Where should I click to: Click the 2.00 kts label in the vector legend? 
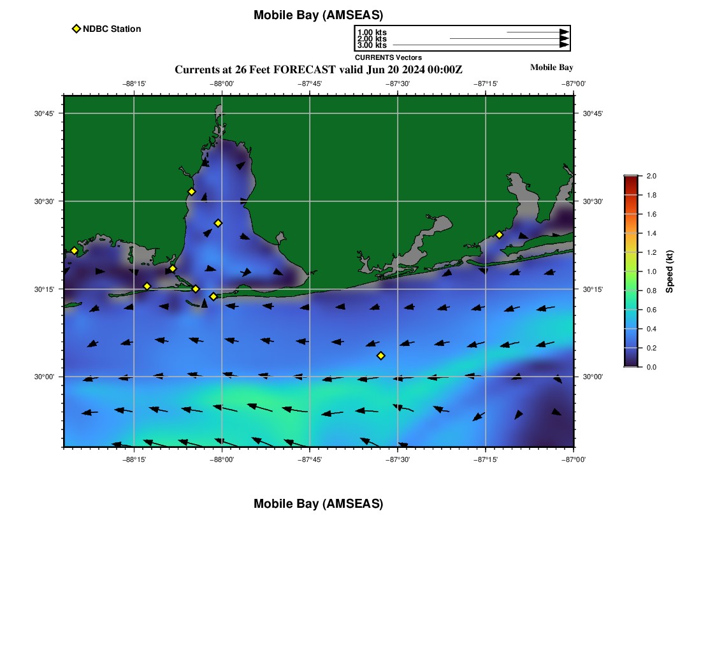coord(372,39)
